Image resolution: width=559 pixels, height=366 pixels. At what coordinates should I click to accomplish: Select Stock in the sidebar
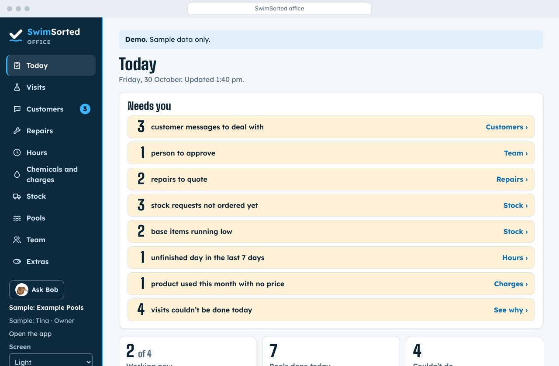point(51,196)
